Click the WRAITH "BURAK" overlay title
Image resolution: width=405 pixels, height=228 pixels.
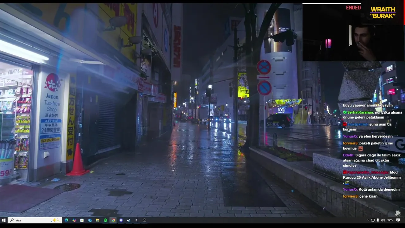point(383,13)
